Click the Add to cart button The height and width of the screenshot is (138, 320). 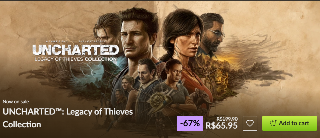[x=289, y=123]
